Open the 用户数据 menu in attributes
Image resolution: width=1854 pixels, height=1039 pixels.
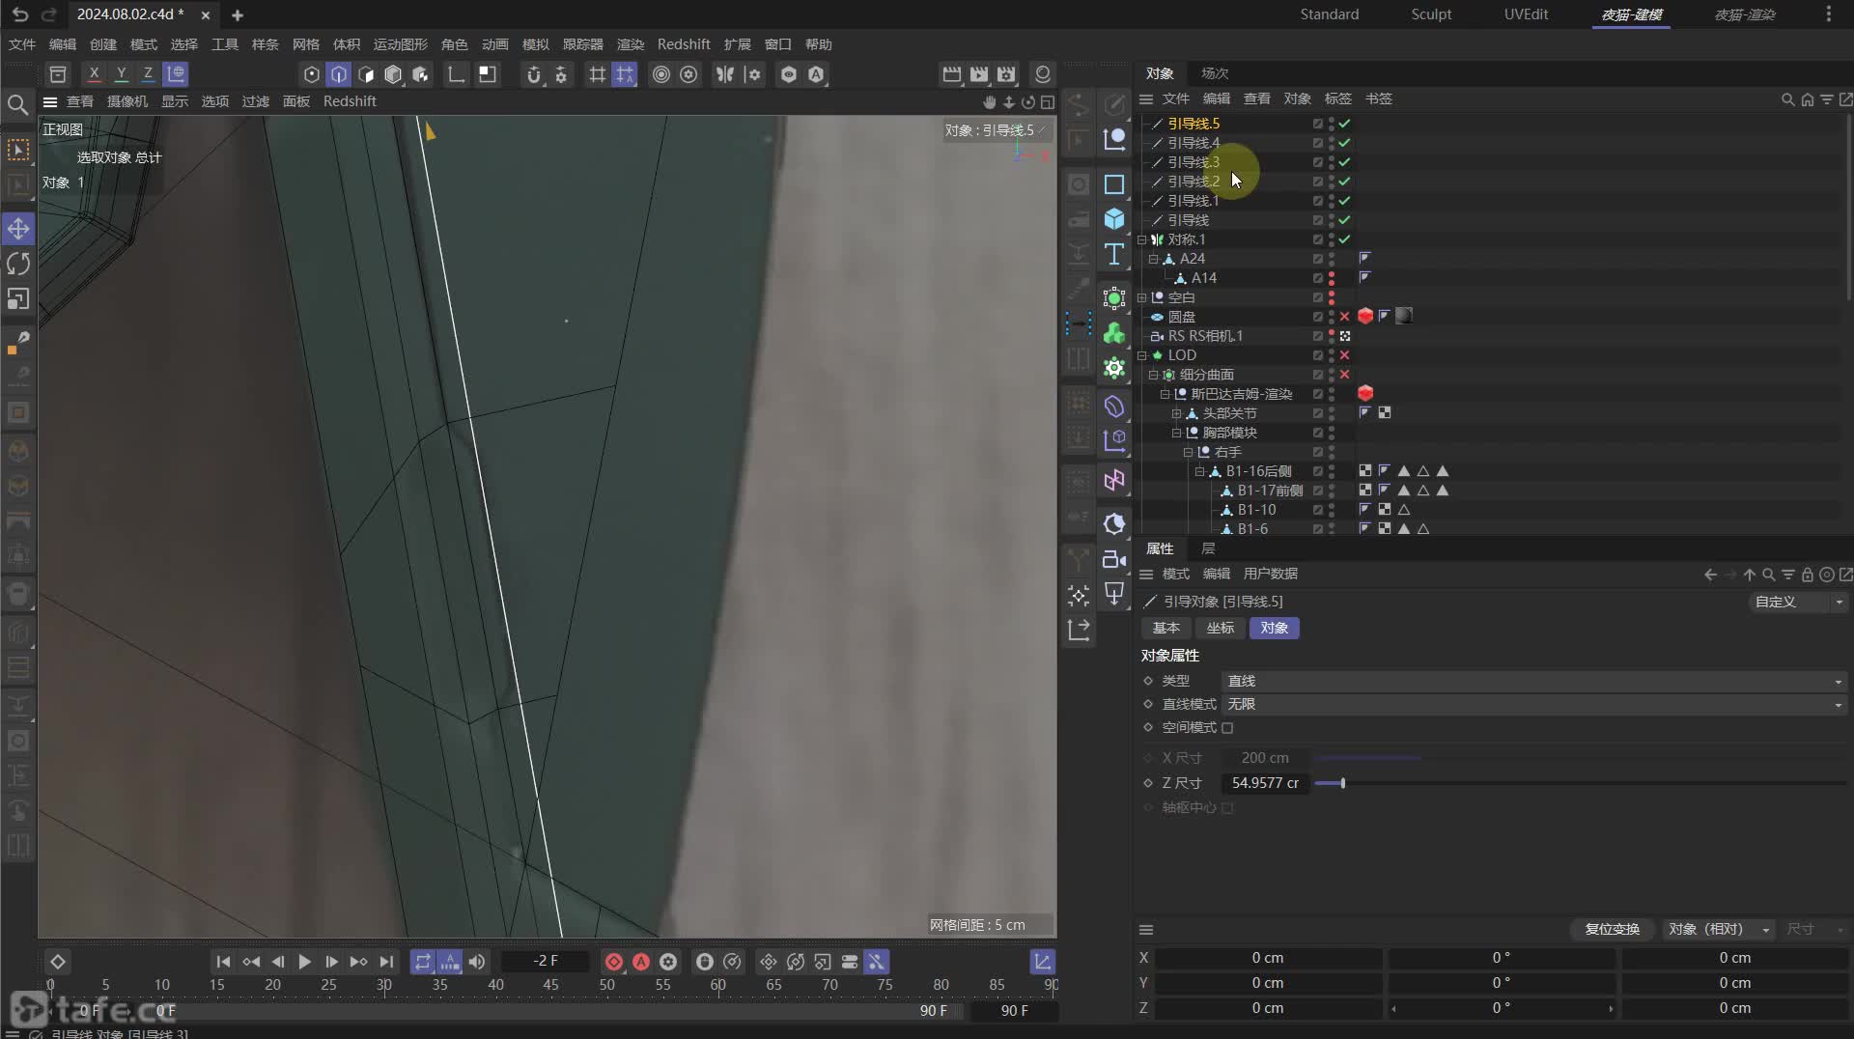(1270, 574)
